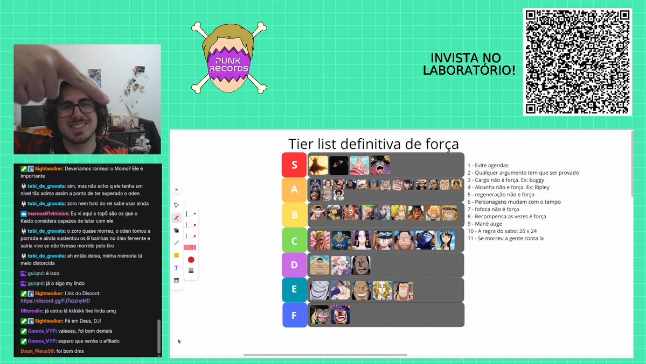This screenshot has width=646, height=364.
Task: Select the top hat with goggles character in C tier
Action: [383, 240]
